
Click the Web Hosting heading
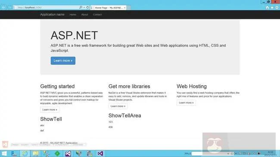click(x=192, y=86)
